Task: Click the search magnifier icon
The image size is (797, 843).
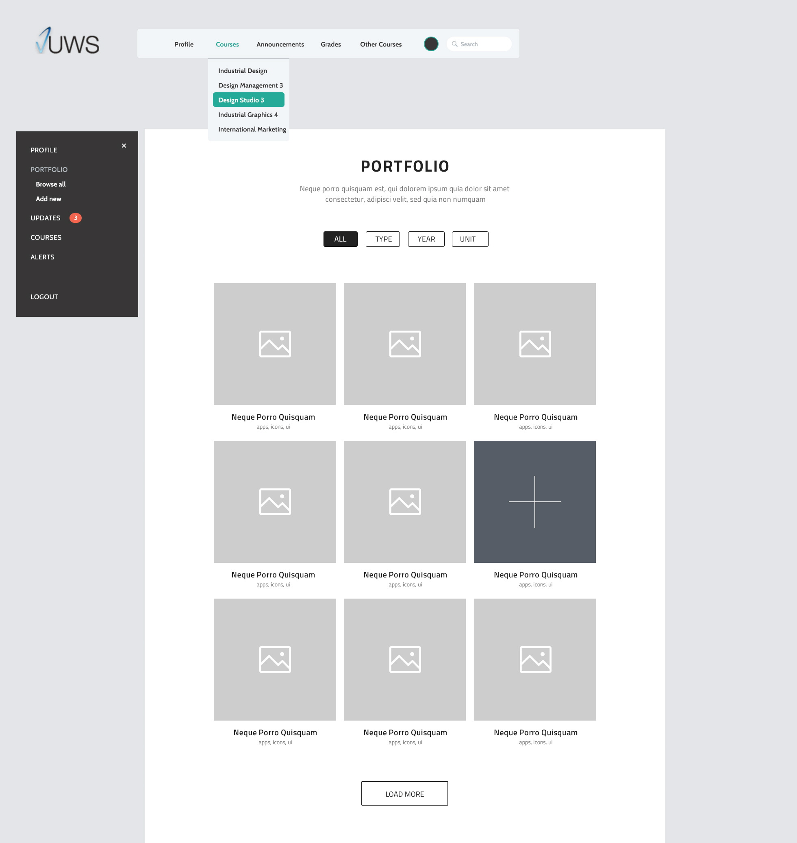Action: [x=454, y=44]
